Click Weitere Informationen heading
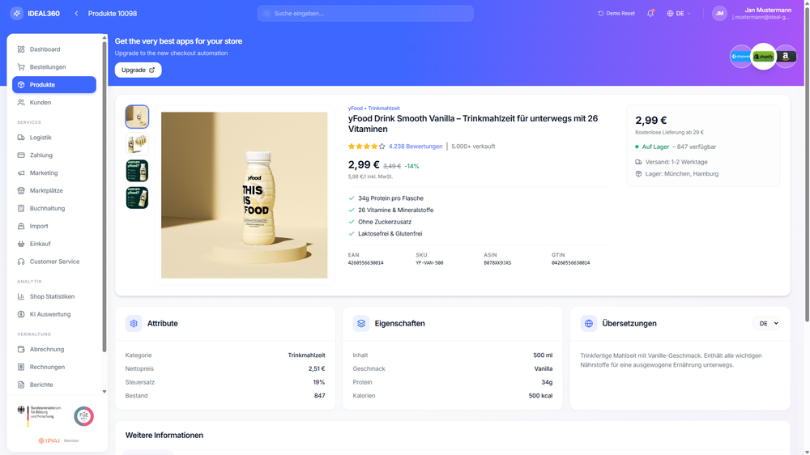This screenshot has width=810, height=455. pos(164,436)
